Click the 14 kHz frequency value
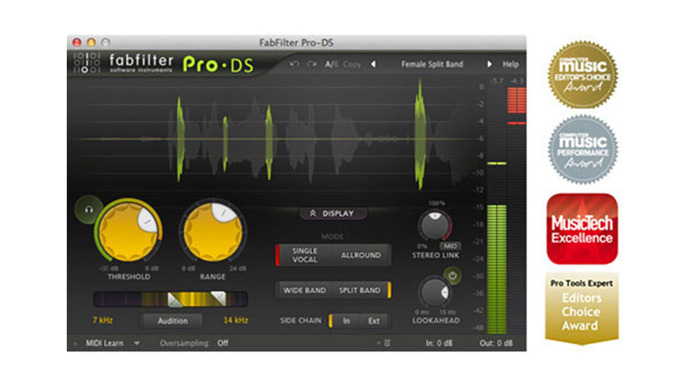 coord(236,320)
